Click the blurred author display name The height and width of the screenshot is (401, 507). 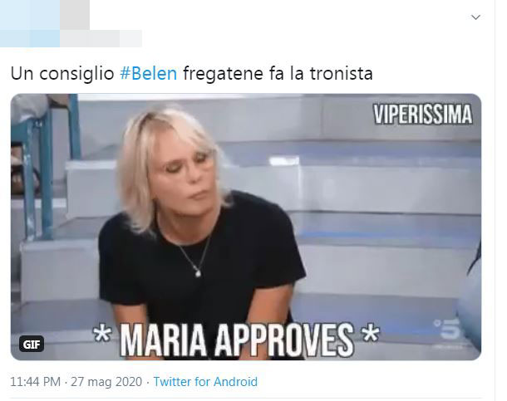[x=75, y=15]
